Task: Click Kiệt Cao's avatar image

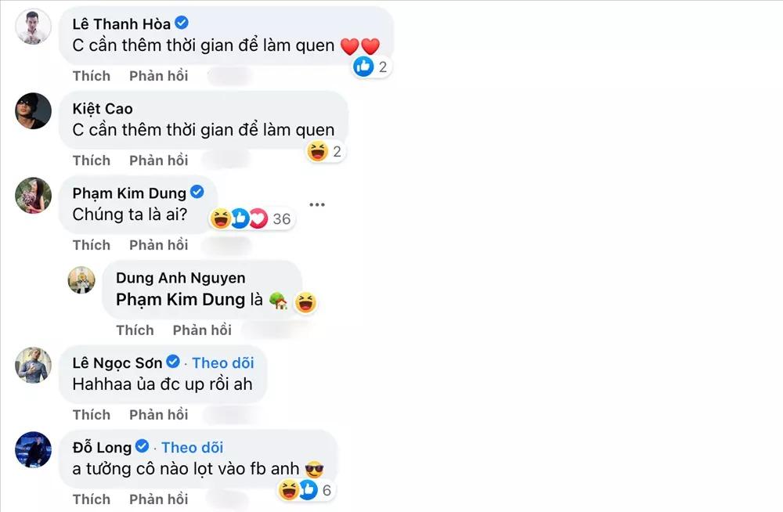Action: pos(33,110)
